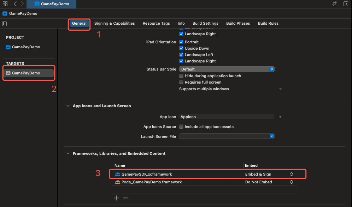Click the GamePayDemo tab's project icon
This screenshot has height=207, width=352.
pyautogui.click(x=37, y=4)
